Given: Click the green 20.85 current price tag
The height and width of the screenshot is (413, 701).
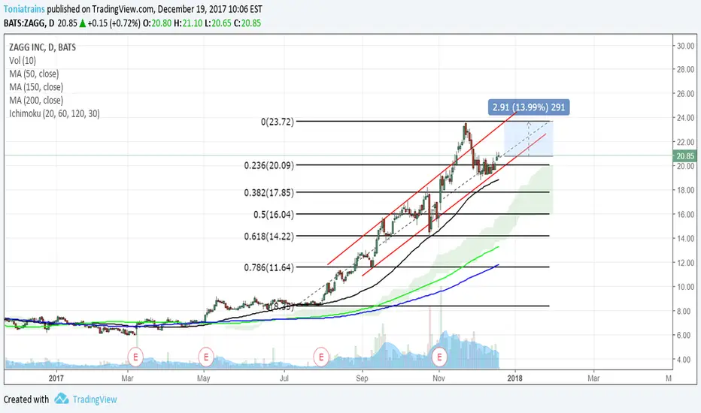Looking at the screenshot, I should 685,156.
